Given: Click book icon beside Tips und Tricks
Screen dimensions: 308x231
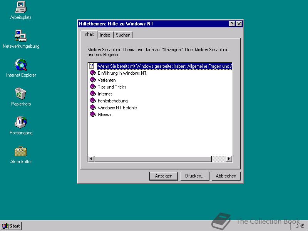Looking at the screenshot, I should [x=93, y=87].
